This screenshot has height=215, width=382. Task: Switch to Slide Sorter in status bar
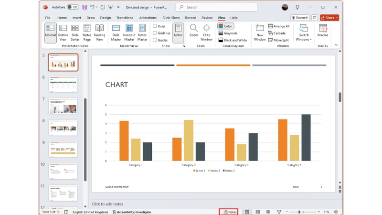tap(257, 212)
